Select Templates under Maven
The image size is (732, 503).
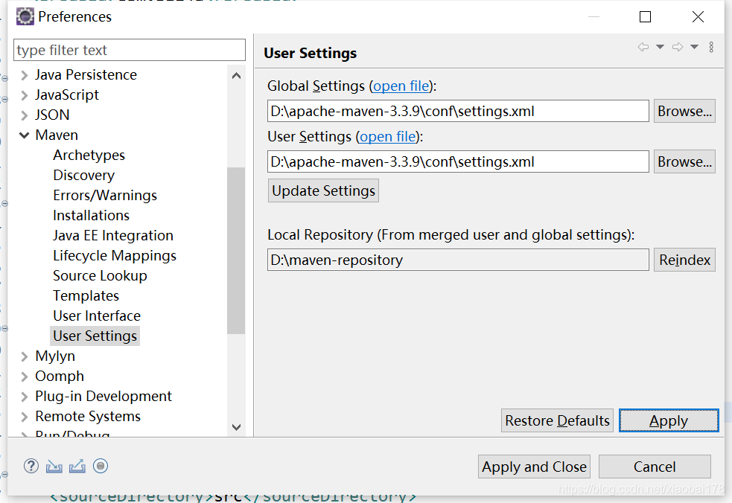tap(86, 296)
